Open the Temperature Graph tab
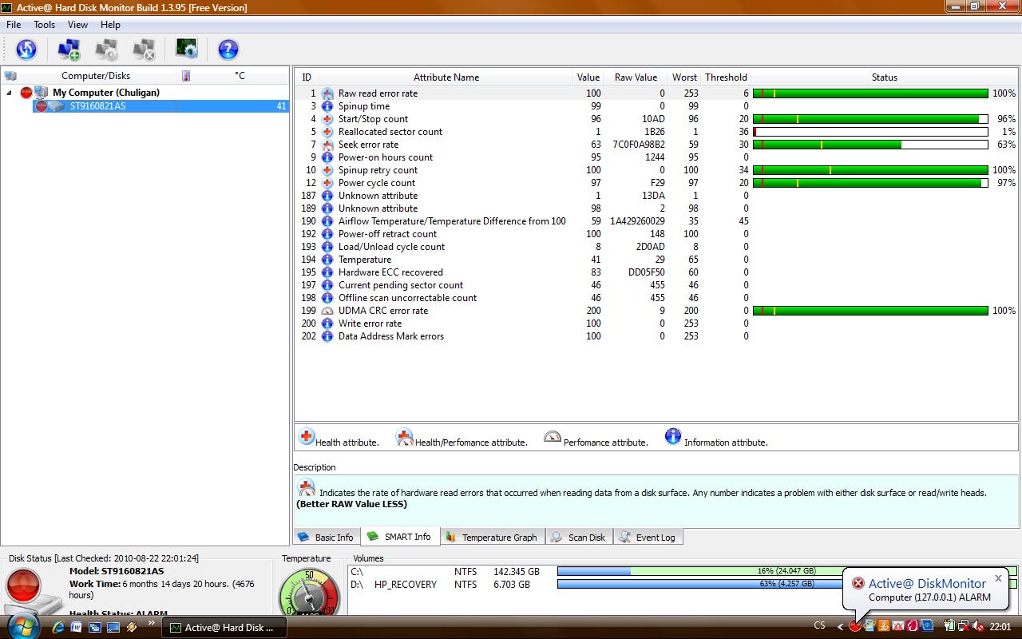 point(492,538)
